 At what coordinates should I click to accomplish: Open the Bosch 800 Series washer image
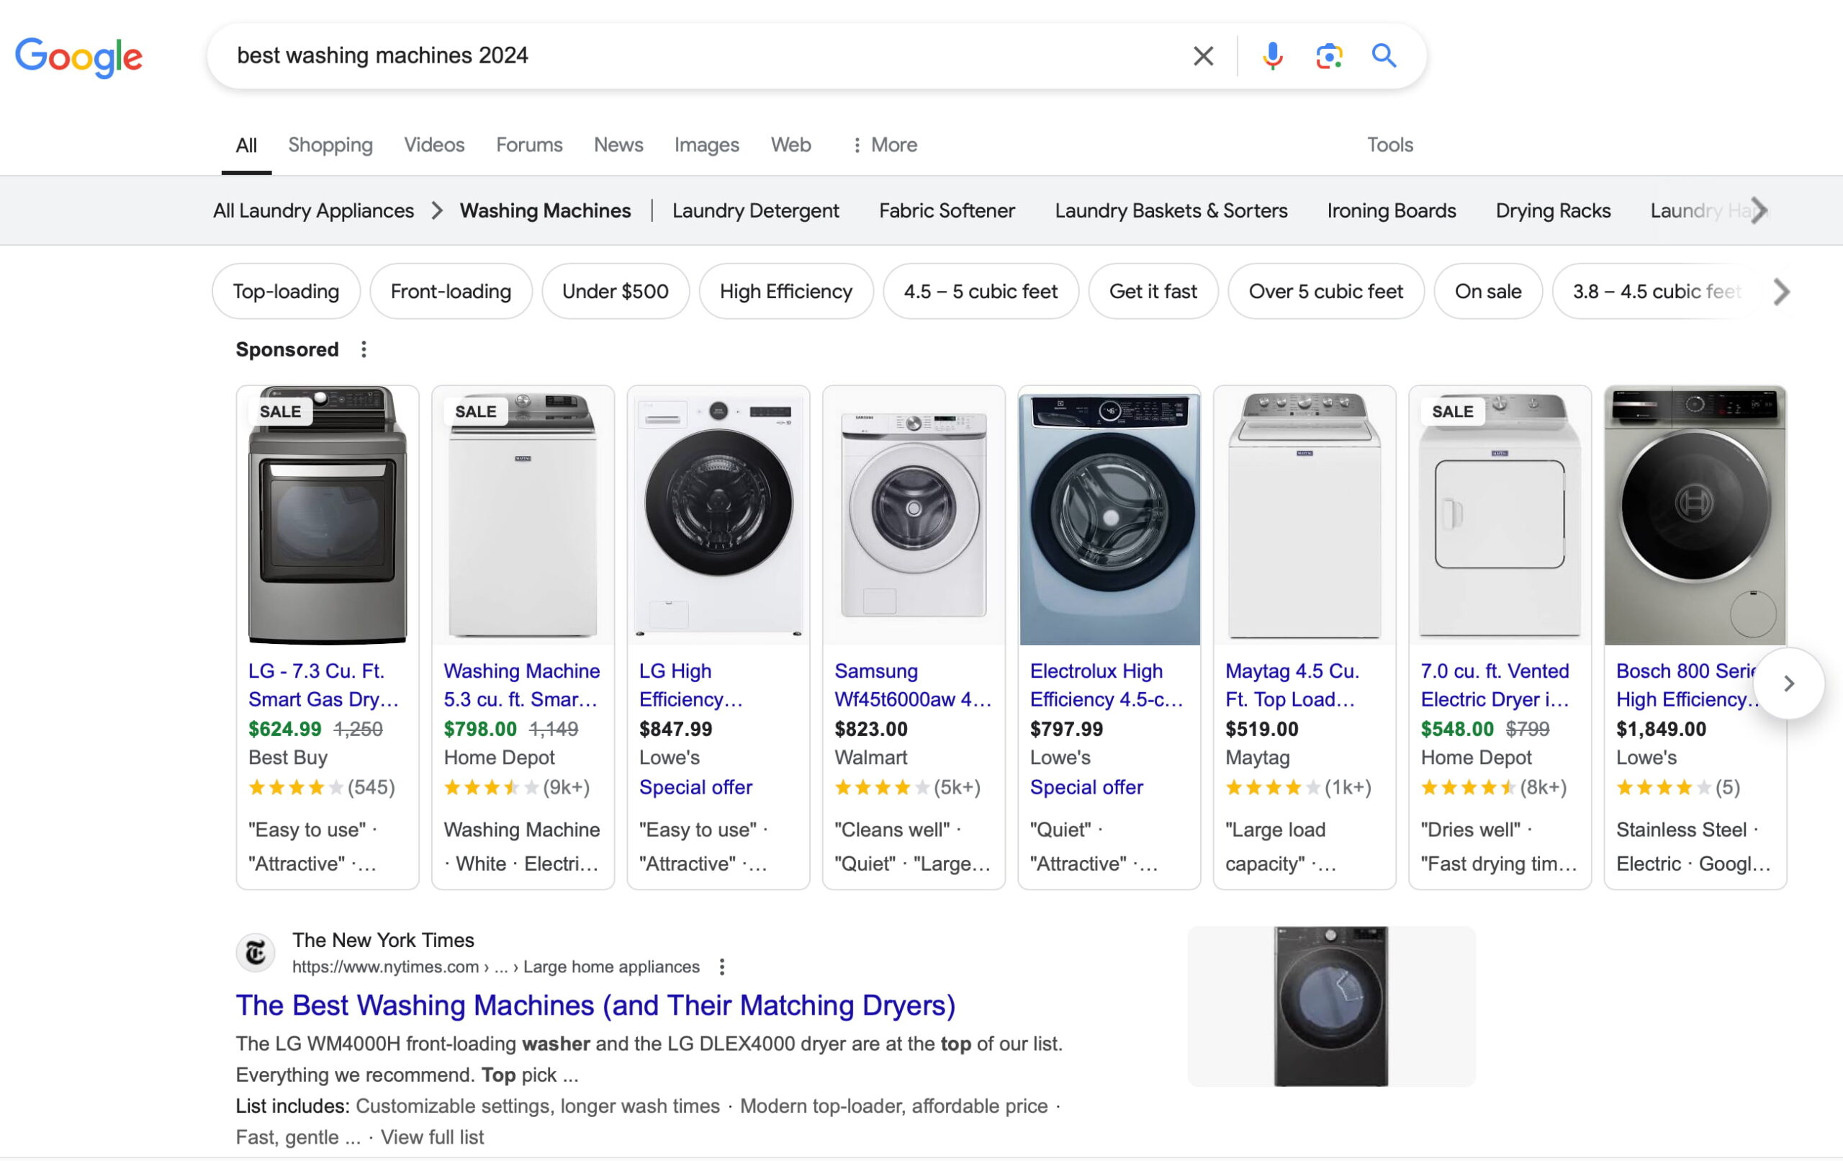pos(1695,516)
